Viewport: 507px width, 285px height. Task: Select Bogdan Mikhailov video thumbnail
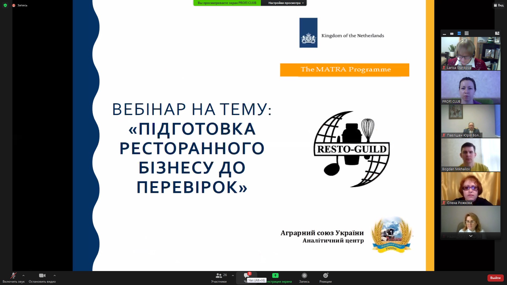point(471,155)
